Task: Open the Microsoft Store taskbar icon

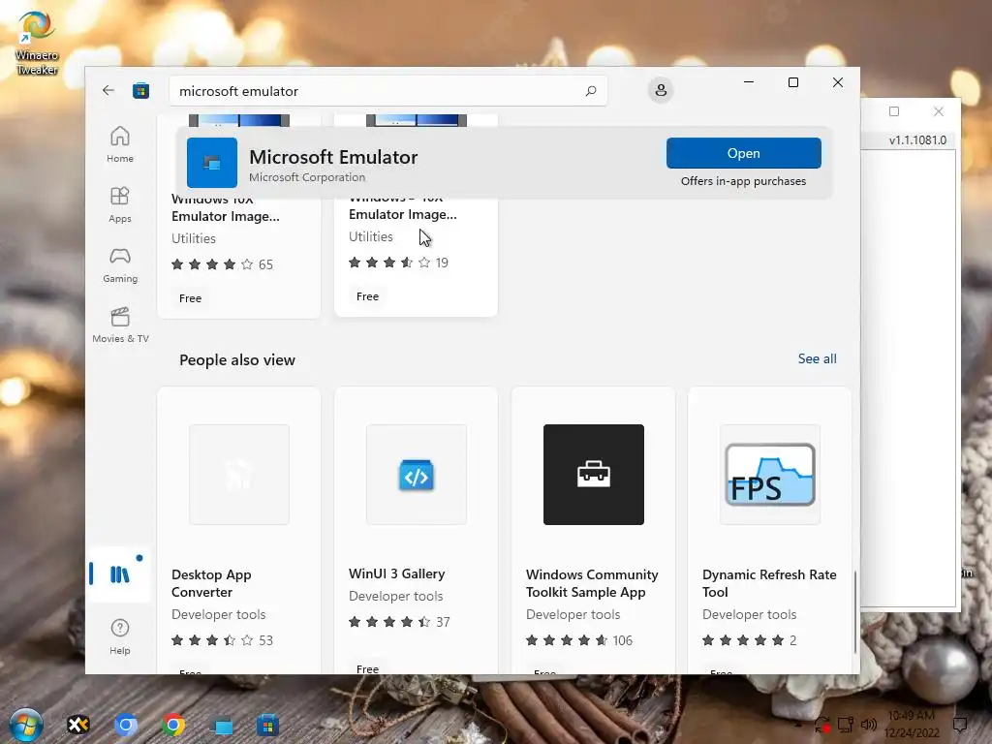Action: point(267,725)
